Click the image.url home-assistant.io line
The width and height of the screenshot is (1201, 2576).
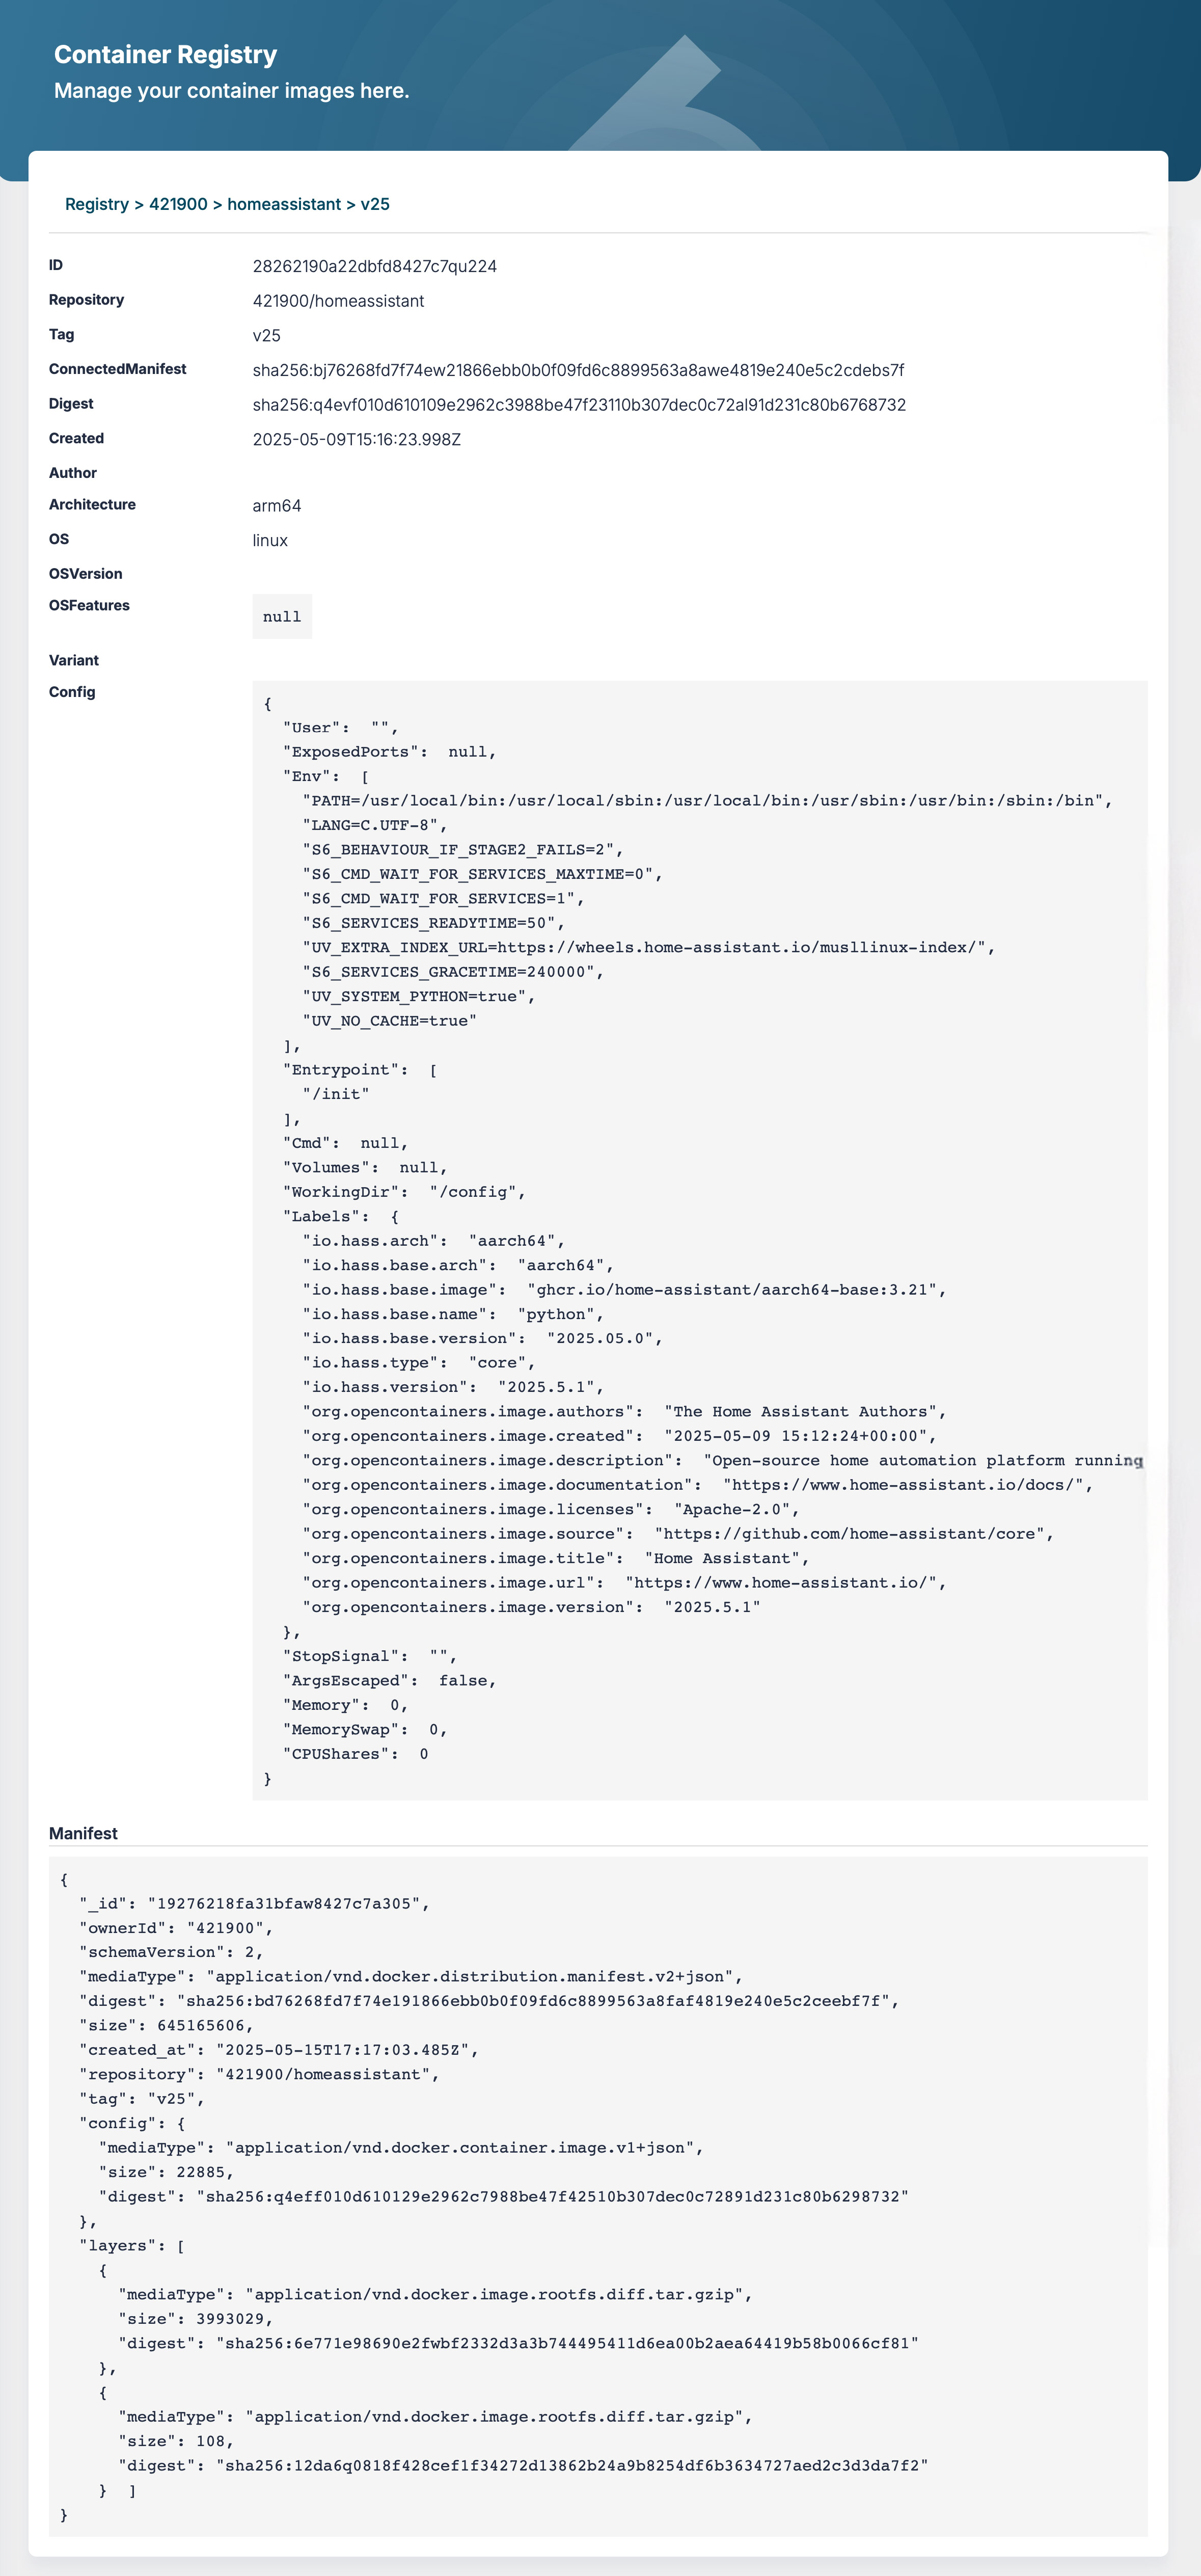[625, 1583]
